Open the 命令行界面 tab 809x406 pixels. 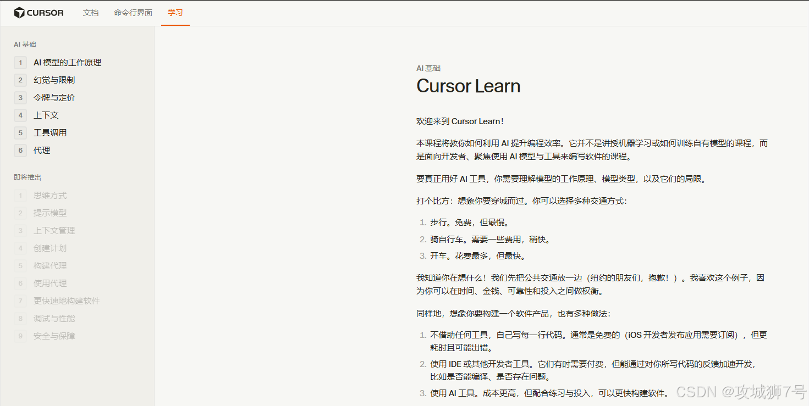point(133,13)
